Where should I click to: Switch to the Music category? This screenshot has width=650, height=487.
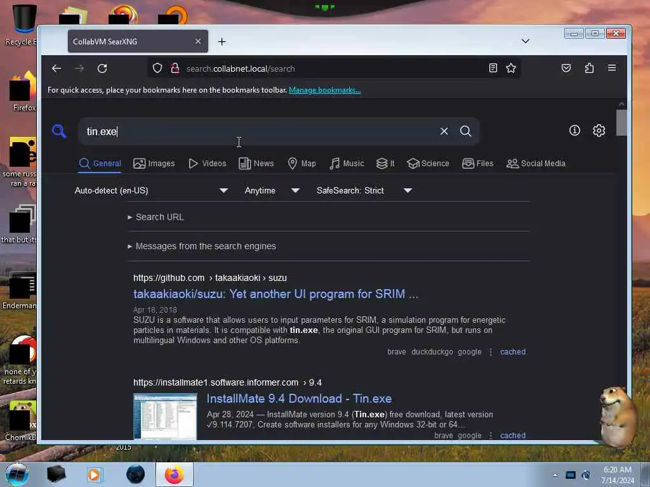click(347, 163)
